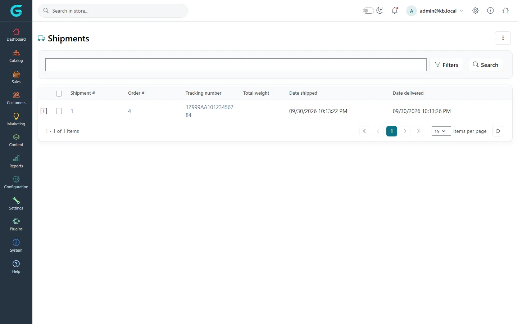The height and width of the screenshot is (324, 518).
Task: Go to the next page
Action: click(405, 131)
